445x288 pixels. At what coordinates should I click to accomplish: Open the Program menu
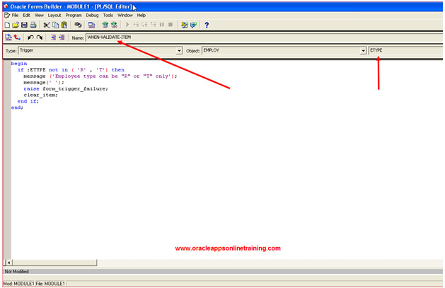click(x=74, y=15)
